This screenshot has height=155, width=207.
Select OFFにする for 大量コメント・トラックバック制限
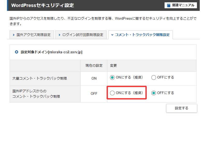click(x=154, y=78)
